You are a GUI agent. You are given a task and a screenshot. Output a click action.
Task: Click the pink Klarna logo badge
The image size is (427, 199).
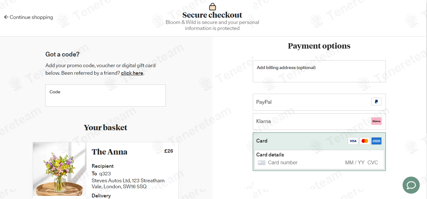376,121
